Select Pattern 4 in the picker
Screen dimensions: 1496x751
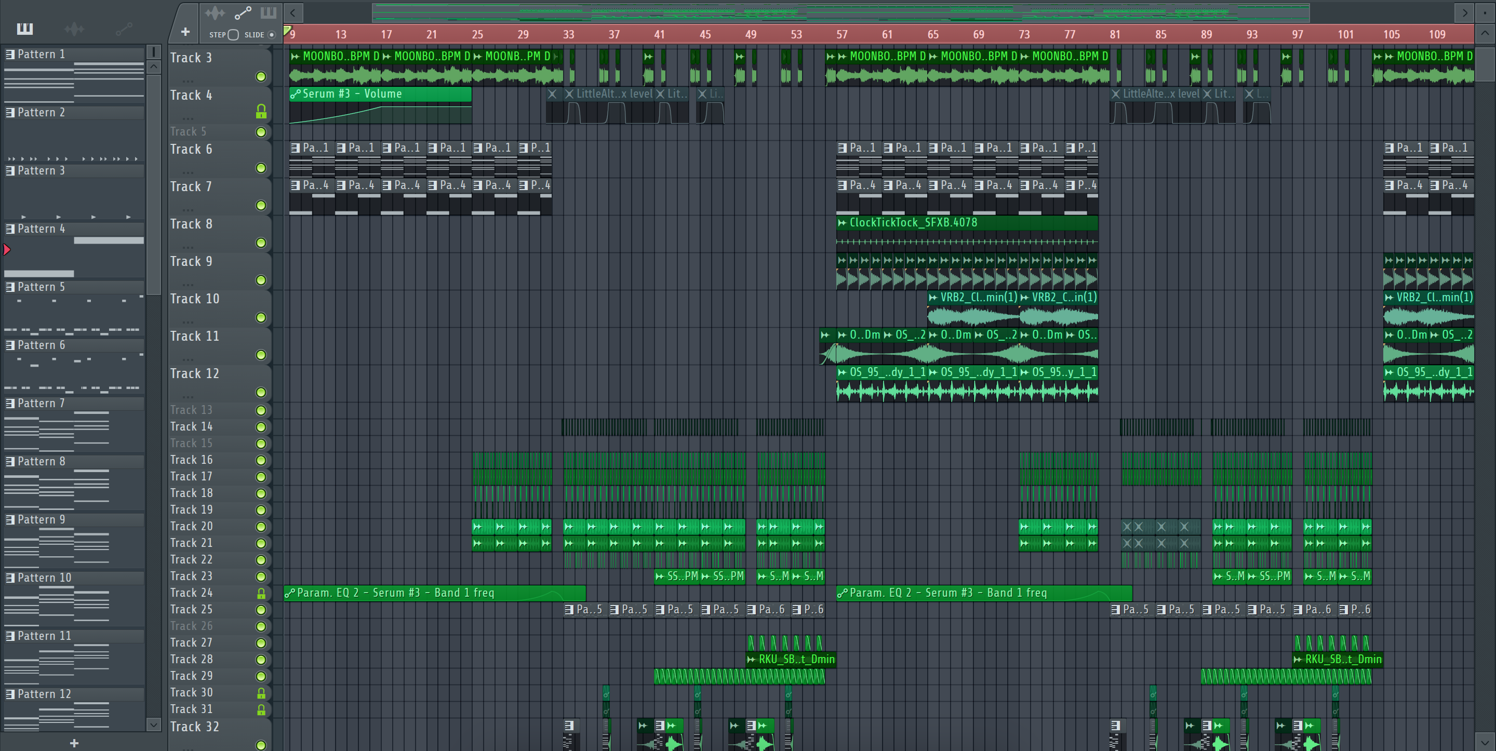coord(74,229)
